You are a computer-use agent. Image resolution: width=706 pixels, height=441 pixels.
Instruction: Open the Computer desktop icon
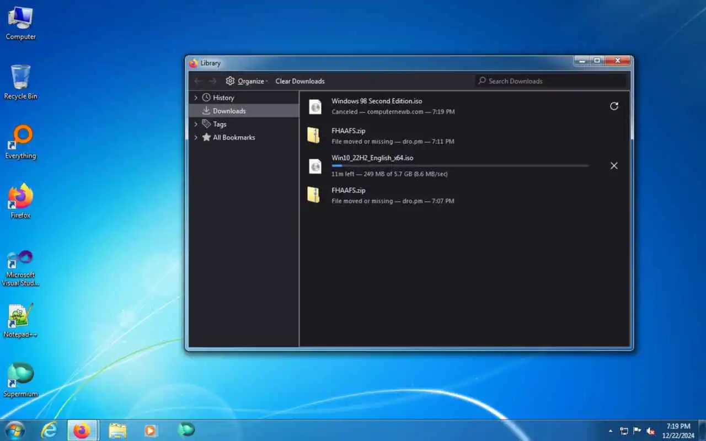tap(21, 24)
